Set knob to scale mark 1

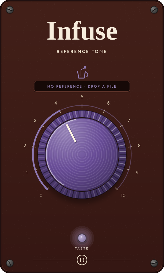pos(27,173)
